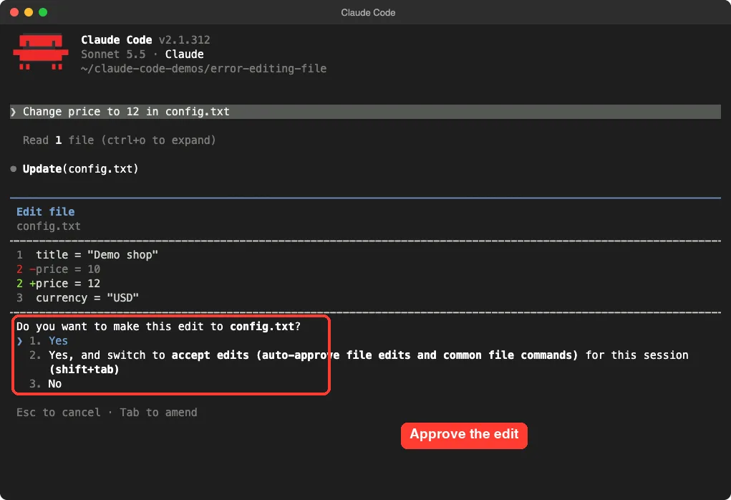Click the 'Sonnet 5.5 · Claude' model line
The width and height of the screenshot is (731, 500).
coord(142,54)
